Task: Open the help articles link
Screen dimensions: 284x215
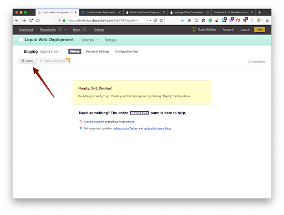Action: coord(127,122)
